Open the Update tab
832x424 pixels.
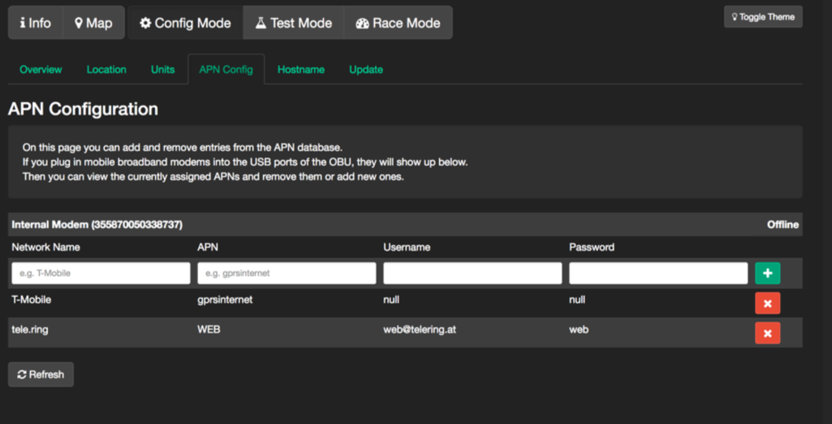coord(366,69)
